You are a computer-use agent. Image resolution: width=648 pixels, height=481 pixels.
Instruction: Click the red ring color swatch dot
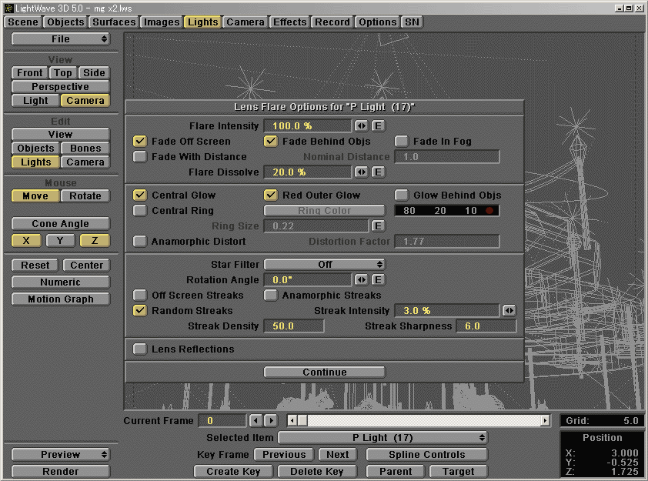pyautogui.click(x=489, y=211)
